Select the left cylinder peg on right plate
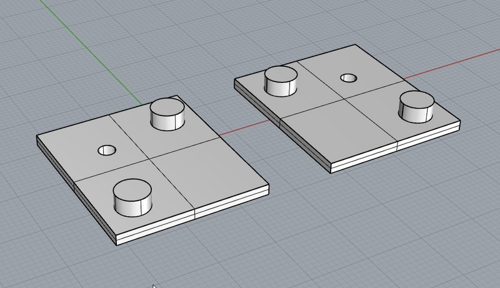500x288 pixels. click(x=281, y=81)
